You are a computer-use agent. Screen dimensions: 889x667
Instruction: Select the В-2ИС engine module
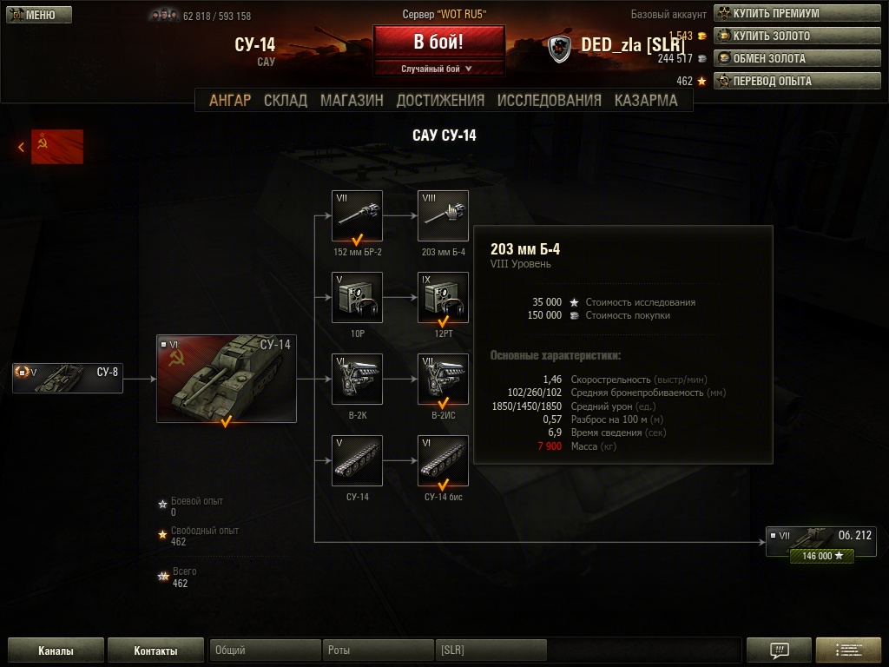click(443, 379)
